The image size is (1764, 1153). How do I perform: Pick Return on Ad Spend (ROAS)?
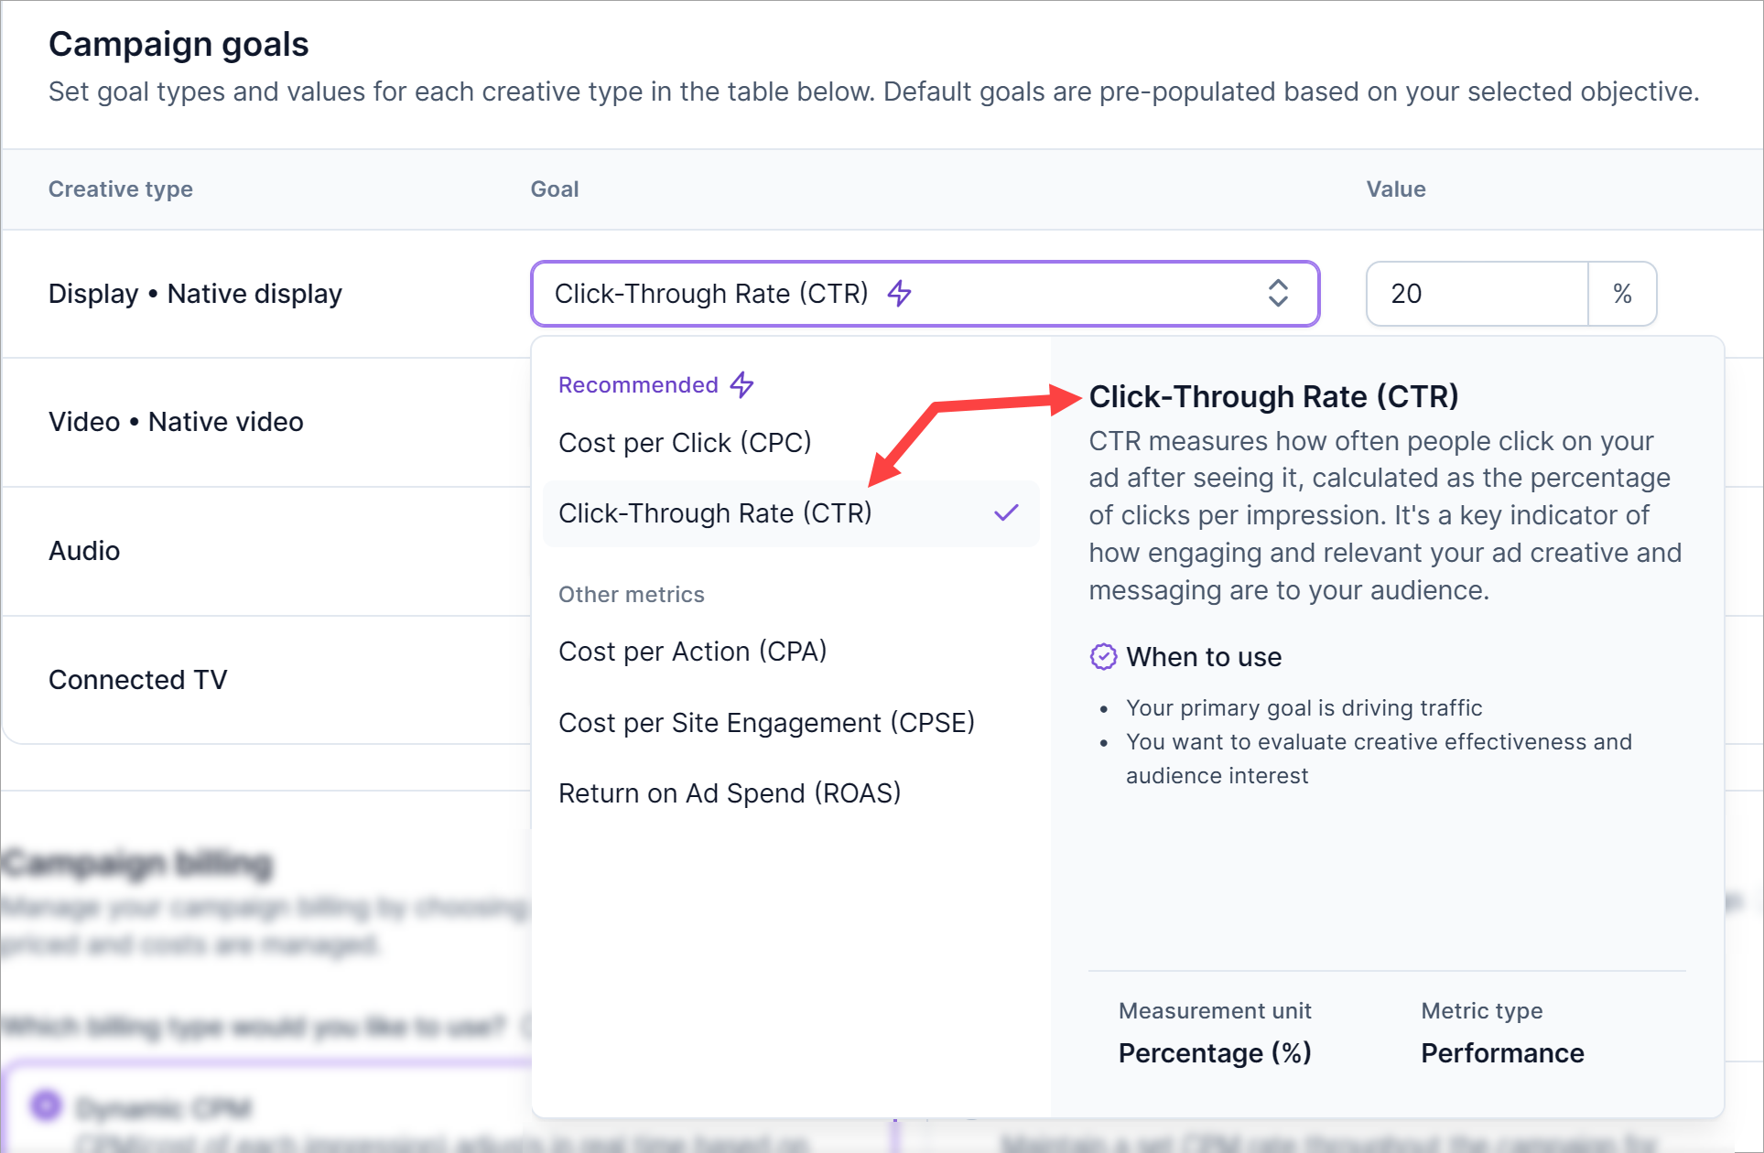(x=730, y=793)
